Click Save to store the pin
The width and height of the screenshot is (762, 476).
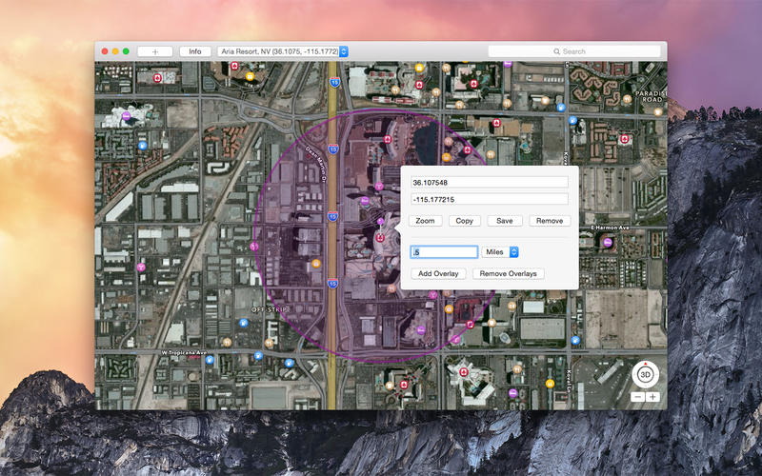coord(505,221)
